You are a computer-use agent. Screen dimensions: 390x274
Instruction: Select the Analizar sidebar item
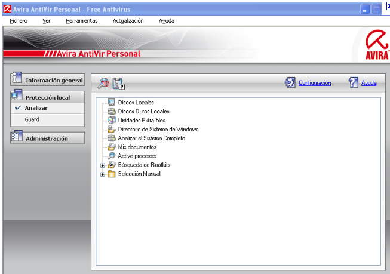[48, 108]
